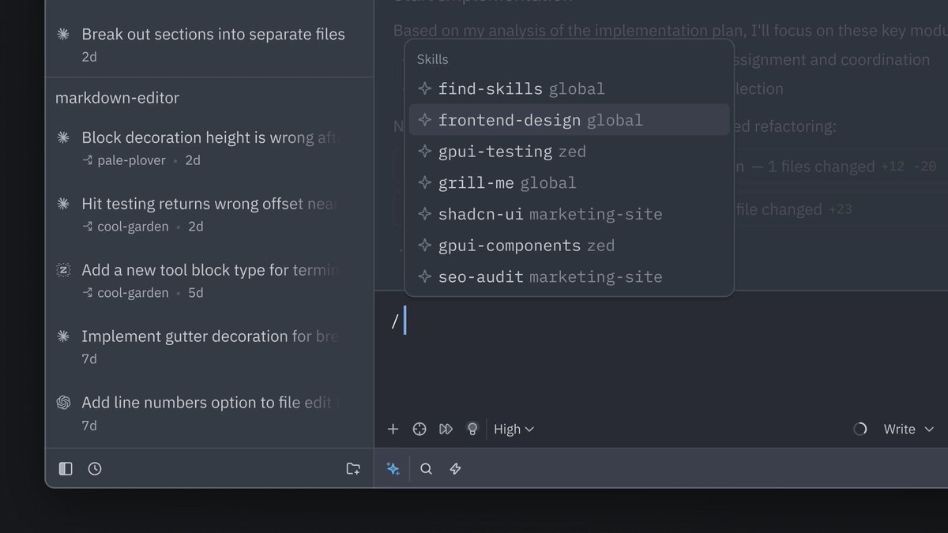Click the Claude icon beside Implement gutter decoration
The width and height of the screenshot is (948, 533).
[x=64, y=336]
